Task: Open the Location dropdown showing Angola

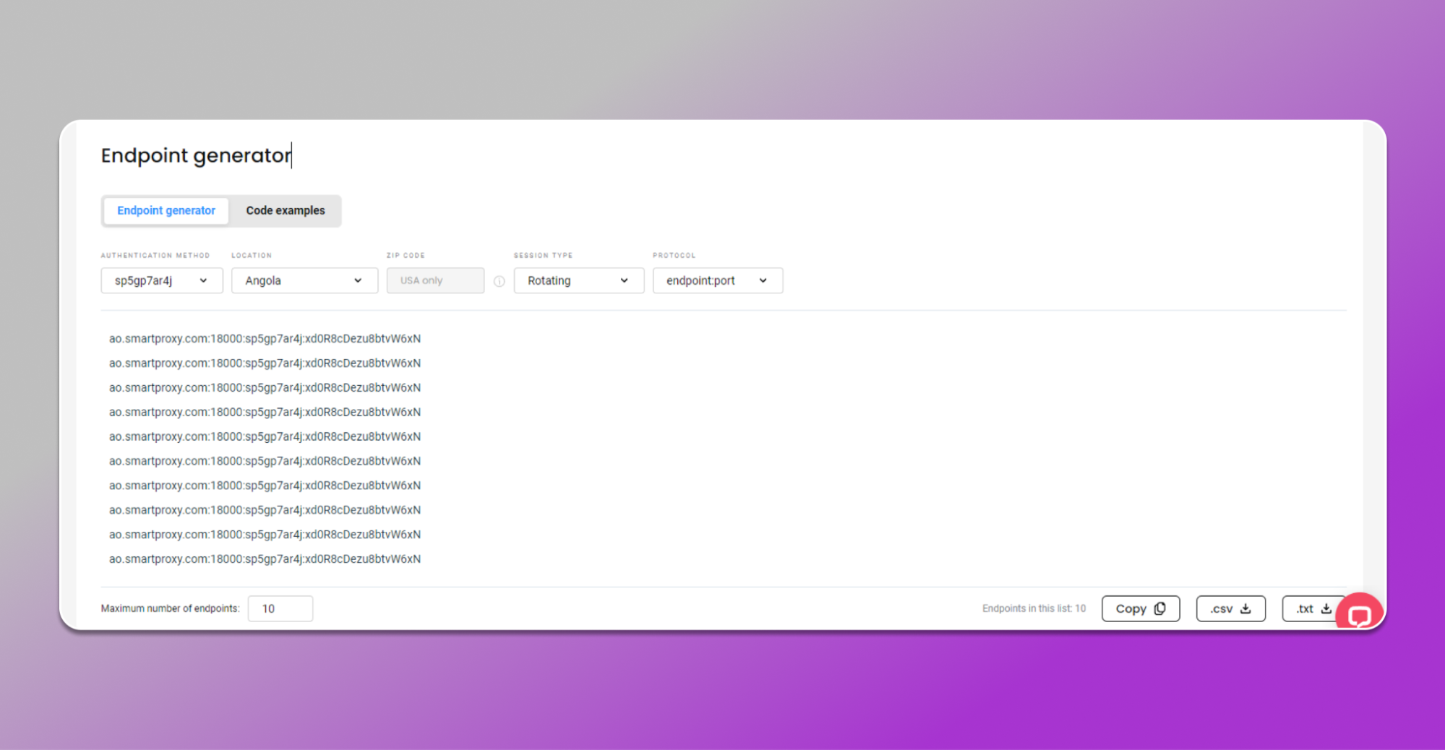Action: (x=304, y=280)
